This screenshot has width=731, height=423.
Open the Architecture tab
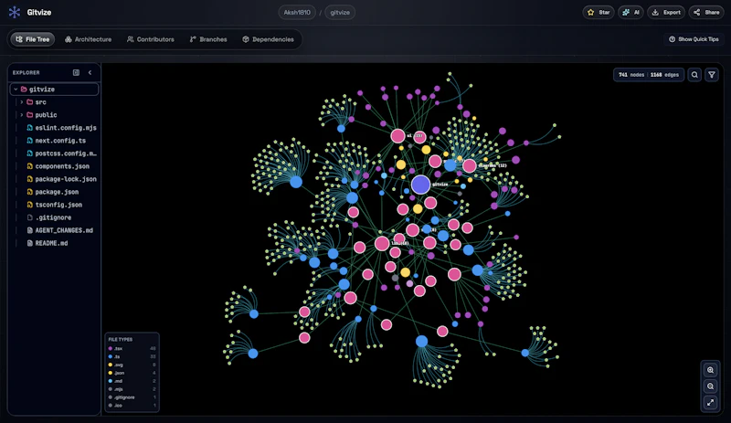(x=88, y=39)
